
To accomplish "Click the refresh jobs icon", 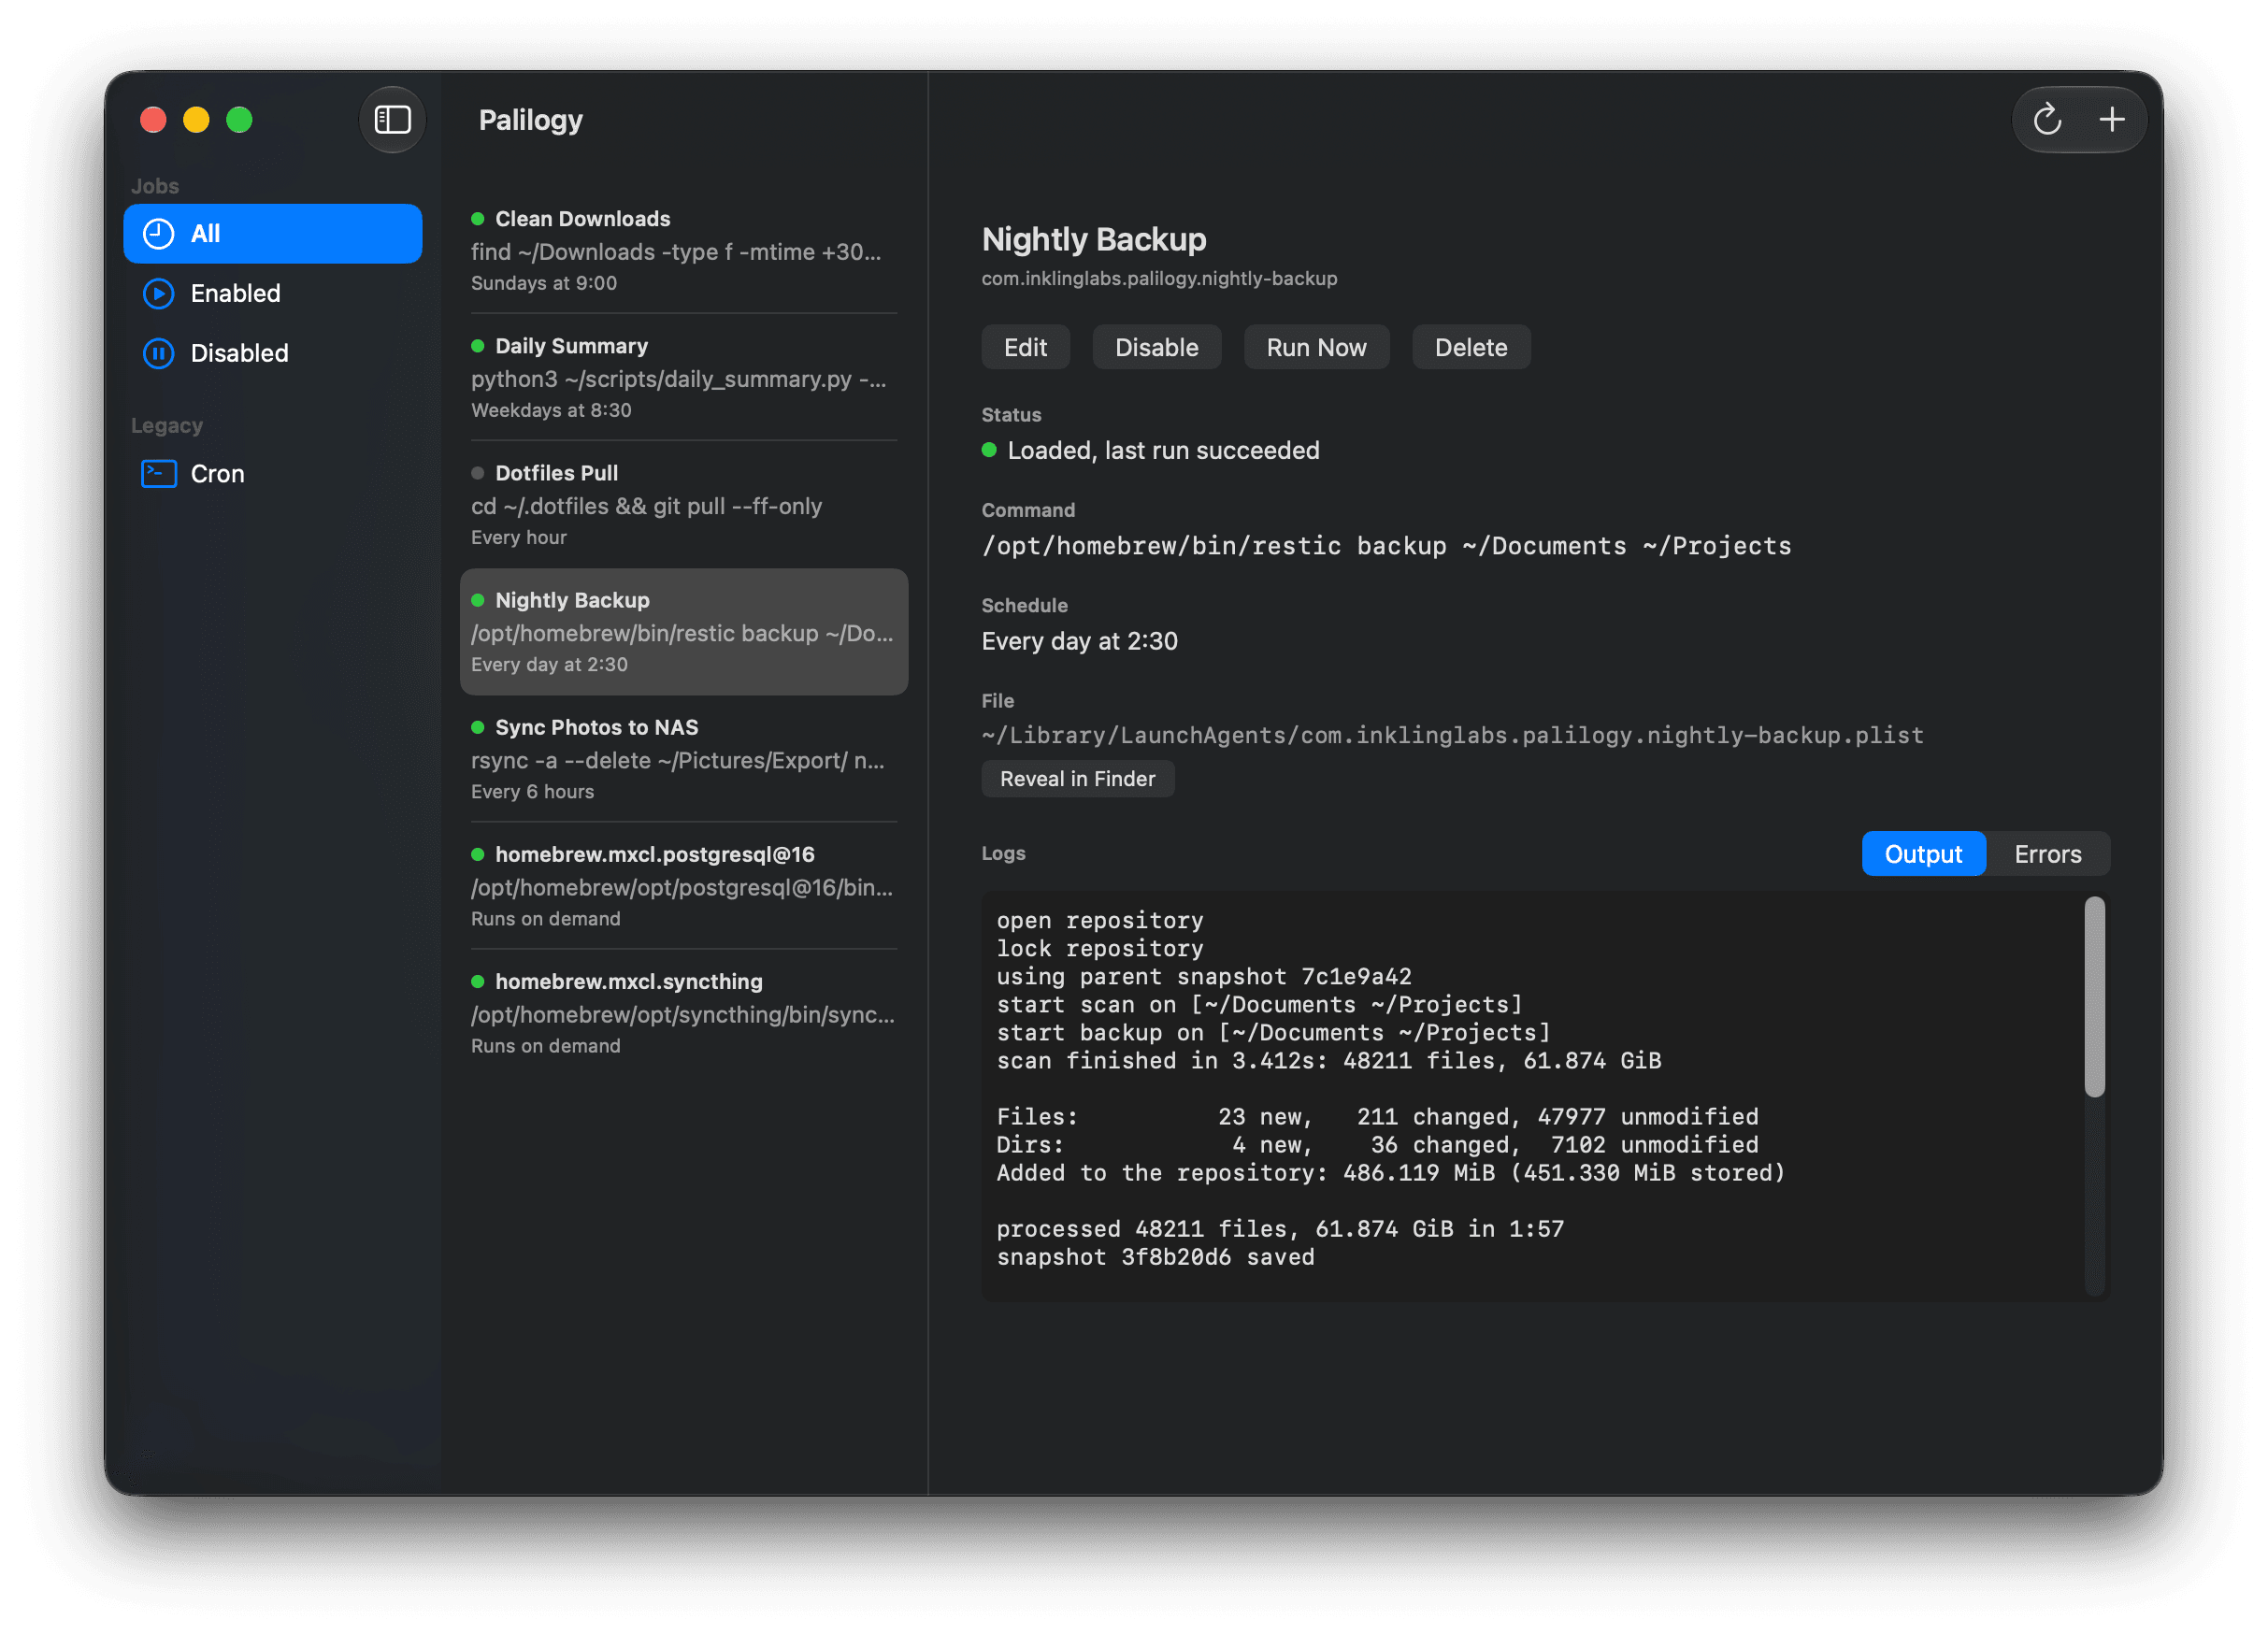I will pyautogui.click(x=2047, y=120).
